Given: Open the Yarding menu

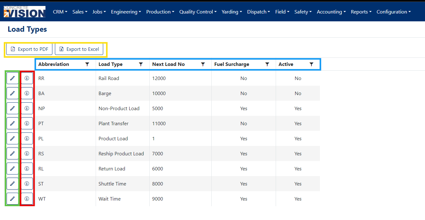Looking at the screenshot, I should click(x=232, y=12).
